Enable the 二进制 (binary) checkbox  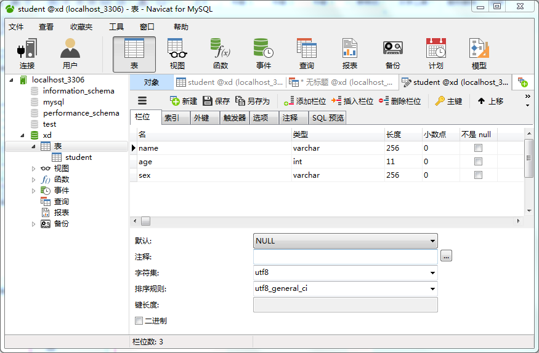pos(139,320)
